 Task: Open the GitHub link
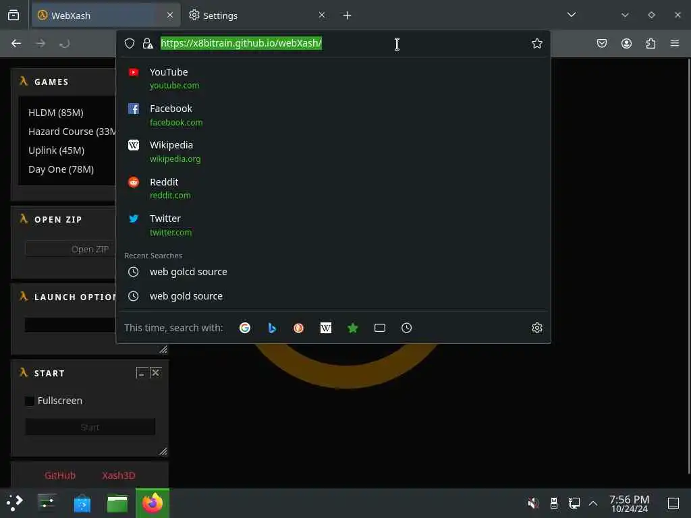[x=60, y=476]
